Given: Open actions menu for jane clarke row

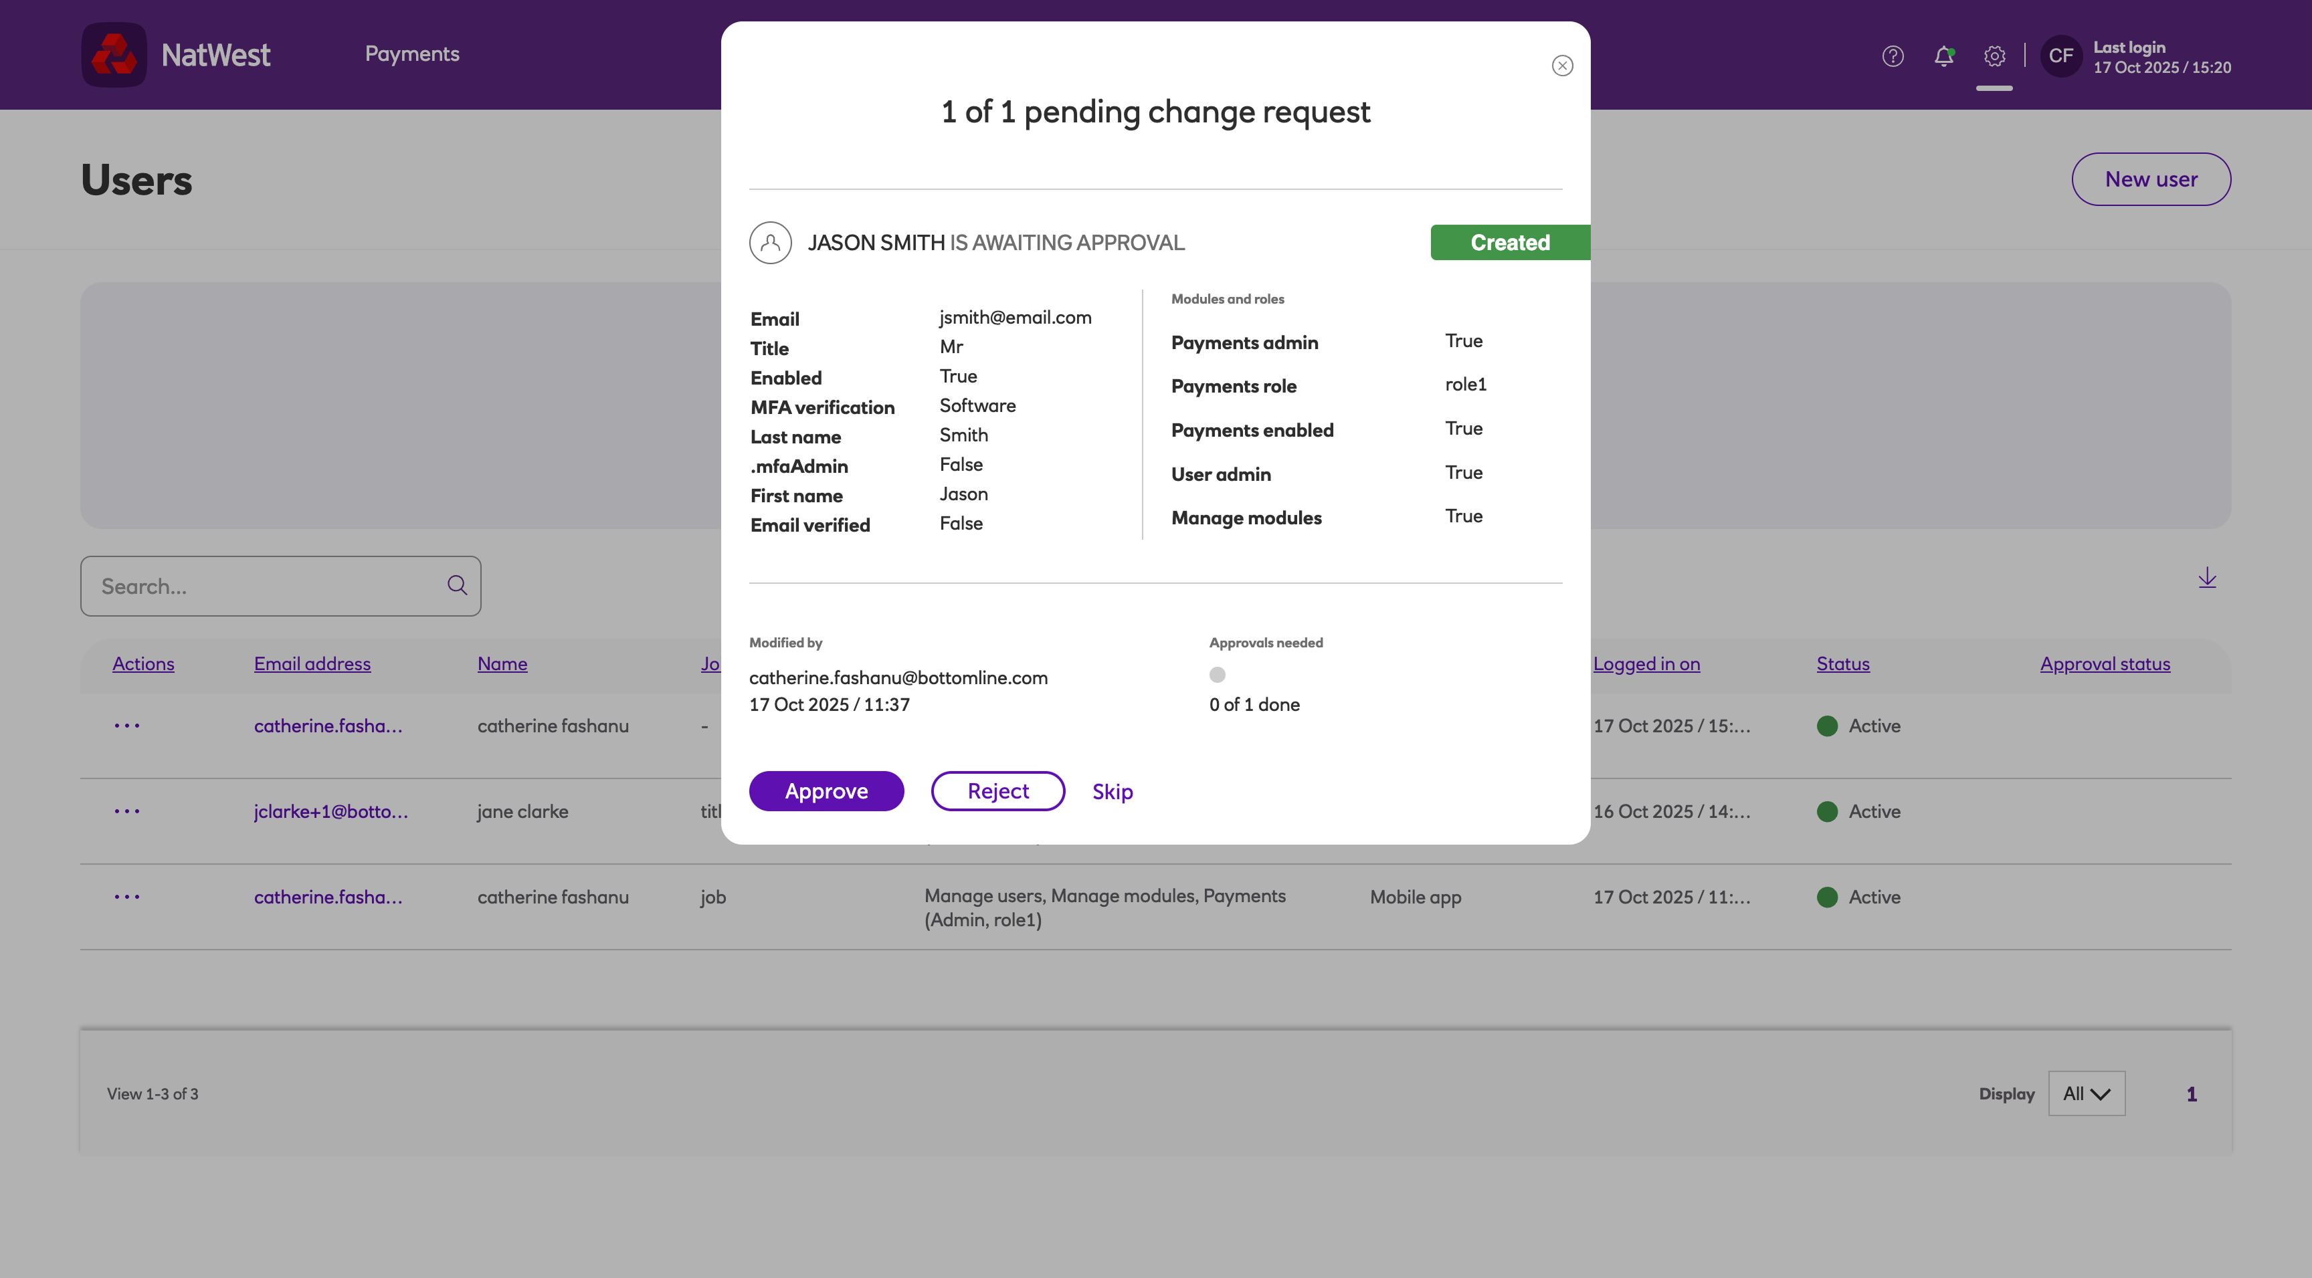Looking at the screenshot, I should [126, 811].
